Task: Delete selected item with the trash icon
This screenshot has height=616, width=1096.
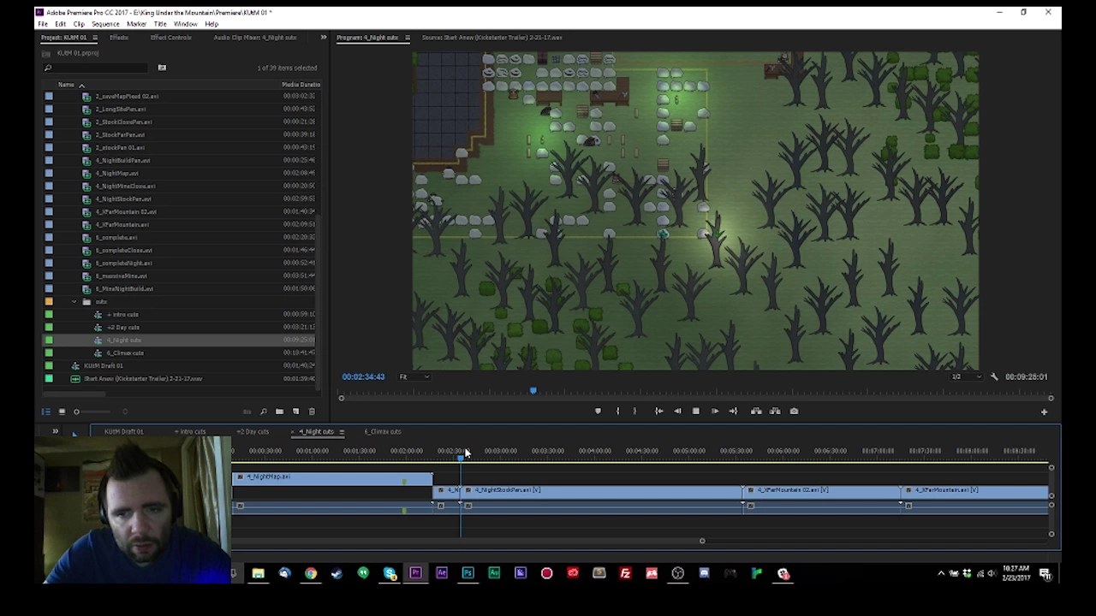Action: click(312, 412)
